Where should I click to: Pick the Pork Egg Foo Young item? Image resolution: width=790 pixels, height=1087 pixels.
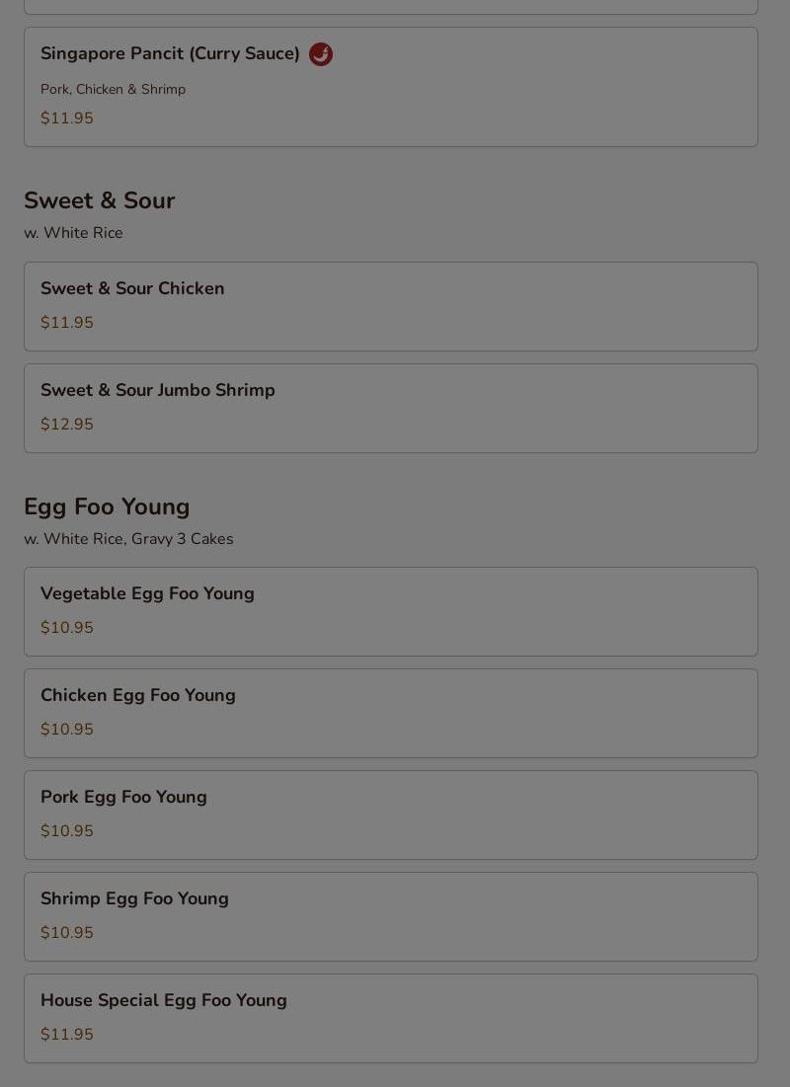tap(123, 798)
